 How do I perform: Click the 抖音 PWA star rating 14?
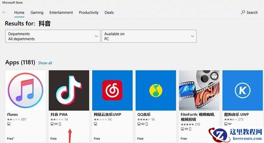tap(59, 120)
